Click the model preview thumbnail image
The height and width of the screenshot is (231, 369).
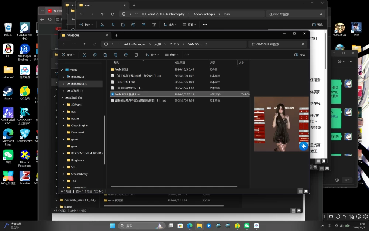pyautogui.click(x=281, y=124)
